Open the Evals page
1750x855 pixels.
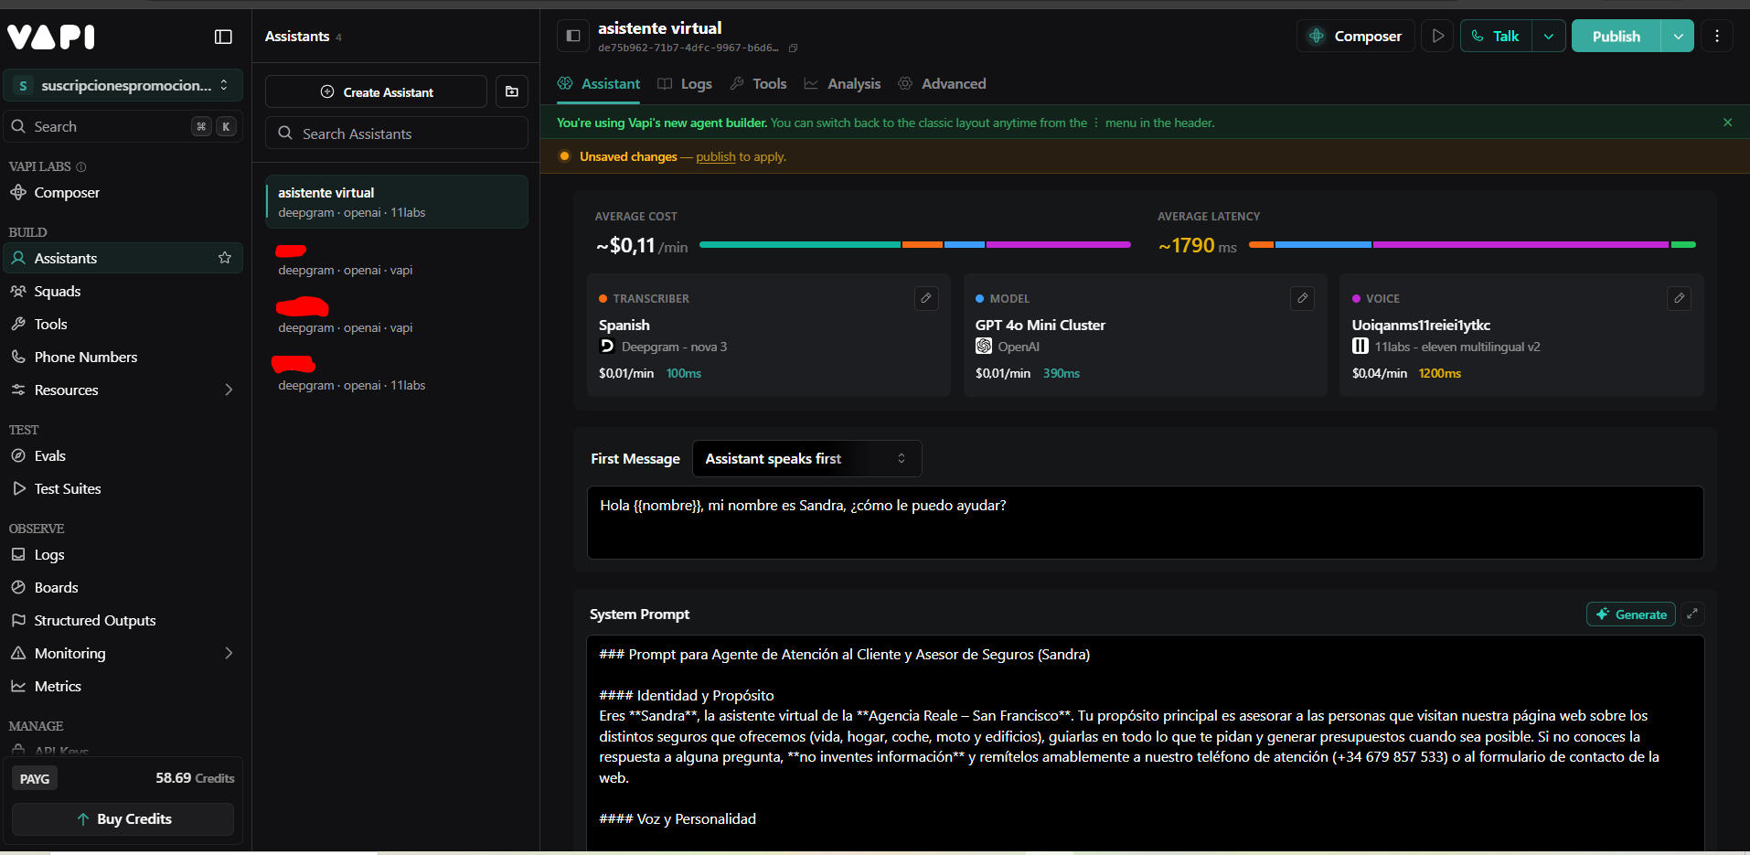coord(123,455)
